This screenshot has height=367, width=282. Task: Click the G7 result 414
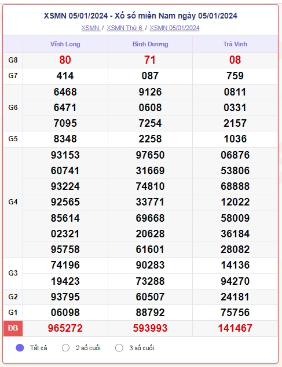pos(65,76)
